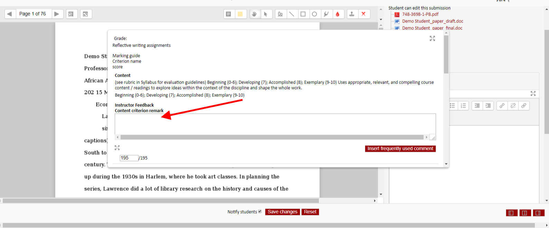The width and height of the screenshot is (549, 228).
Task: Open the yellow comment colour picker
Action: [x=240, y=14]
